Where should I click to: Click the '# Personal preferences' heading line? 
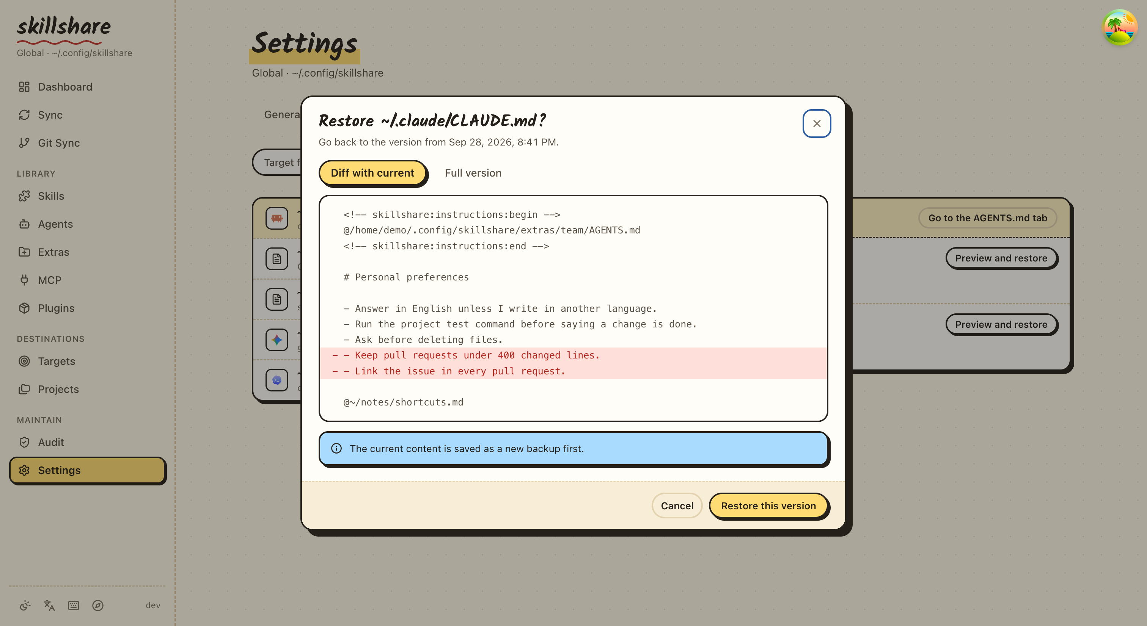click(405, 277)
